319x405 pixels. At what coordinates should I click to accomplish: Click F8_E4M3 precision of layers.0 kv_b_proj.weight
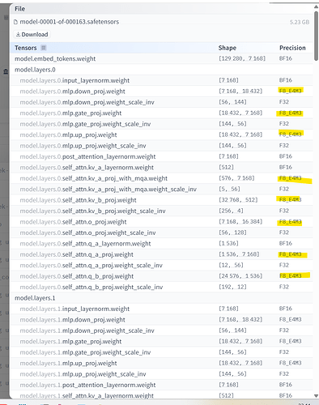tap(291, 200)
